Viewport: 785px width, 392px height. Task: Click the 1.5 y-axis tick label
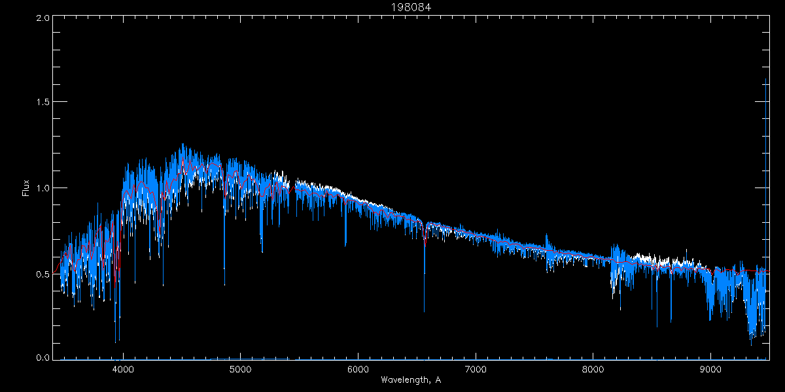click(x=43, y=103)
